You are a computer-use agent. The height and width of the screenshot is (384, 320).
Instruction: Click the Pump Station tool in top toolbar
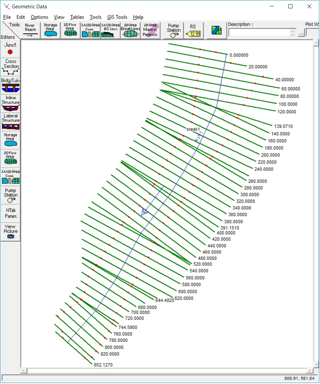173,30
